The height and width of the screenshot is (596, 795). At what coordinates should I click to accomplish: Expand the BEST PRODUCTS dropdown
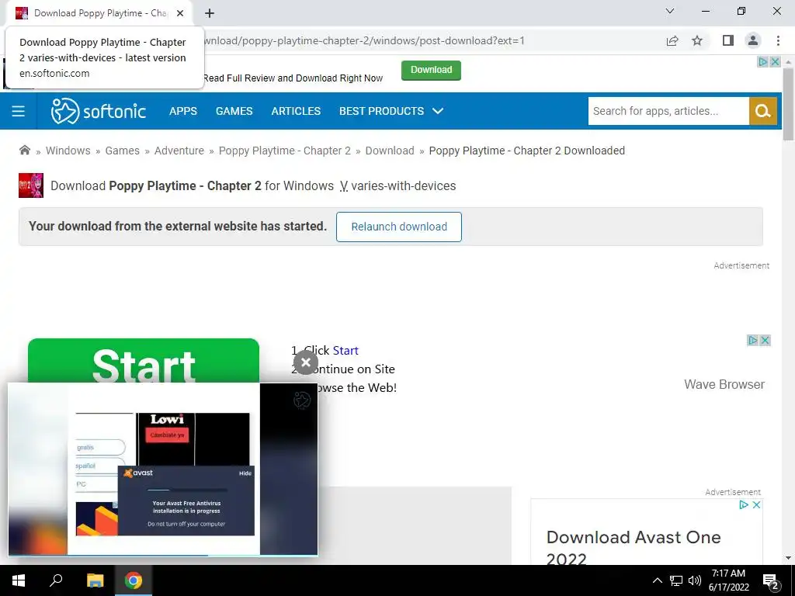click(x=391, y=111)
